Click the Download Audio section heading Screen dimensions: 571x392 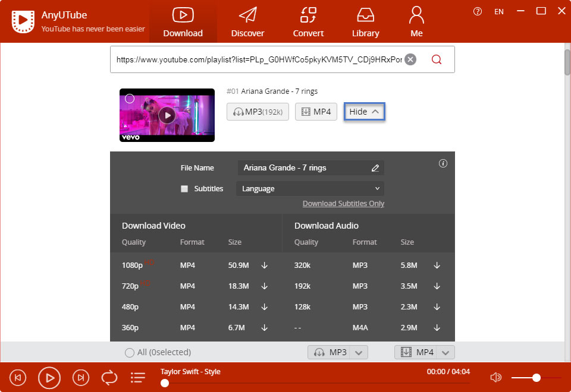[327, 226]
